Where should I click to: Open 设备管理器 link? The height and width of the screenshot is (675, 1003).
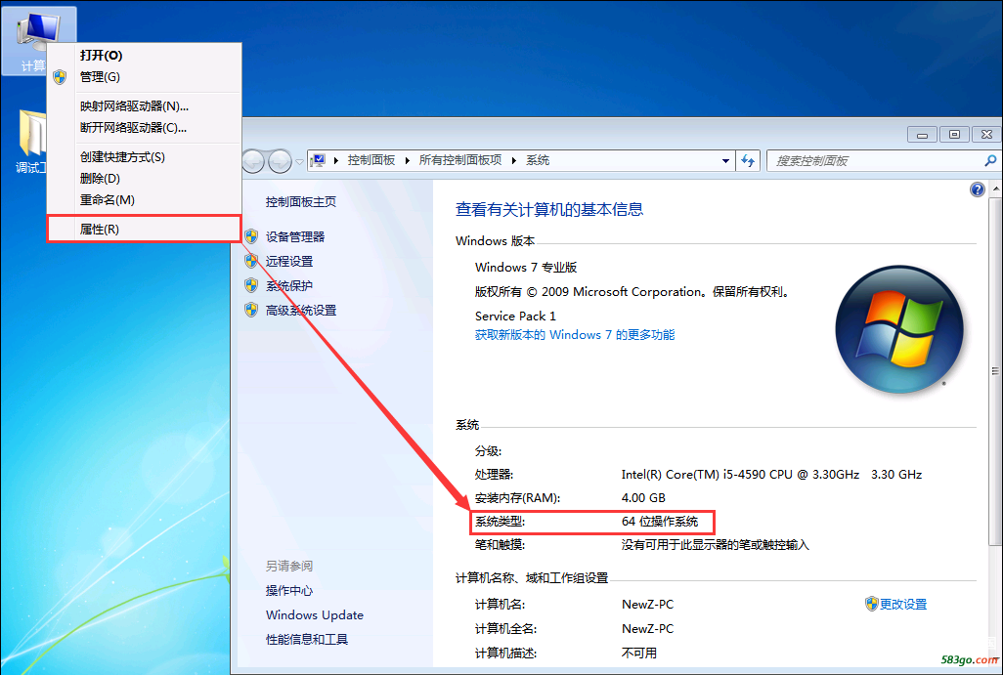[295, 237]
